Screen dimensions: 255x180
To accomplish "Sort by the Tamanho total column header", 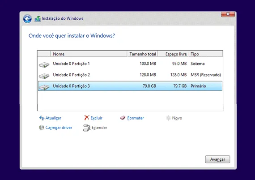I will 142,54.
